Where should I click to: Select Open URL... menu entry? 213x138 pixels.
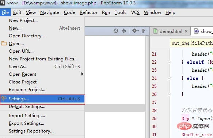[x=42, y=51]
